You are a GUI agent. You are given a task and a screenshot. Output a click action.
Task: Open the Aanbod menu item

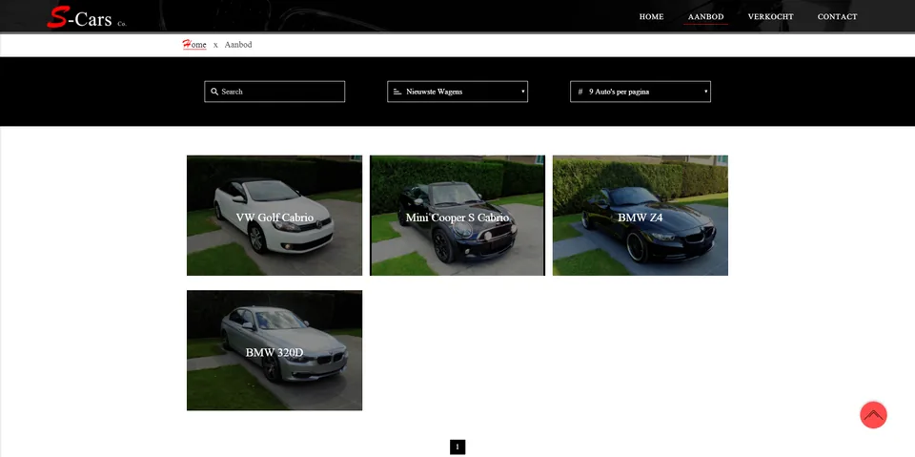tap(705, 17)
